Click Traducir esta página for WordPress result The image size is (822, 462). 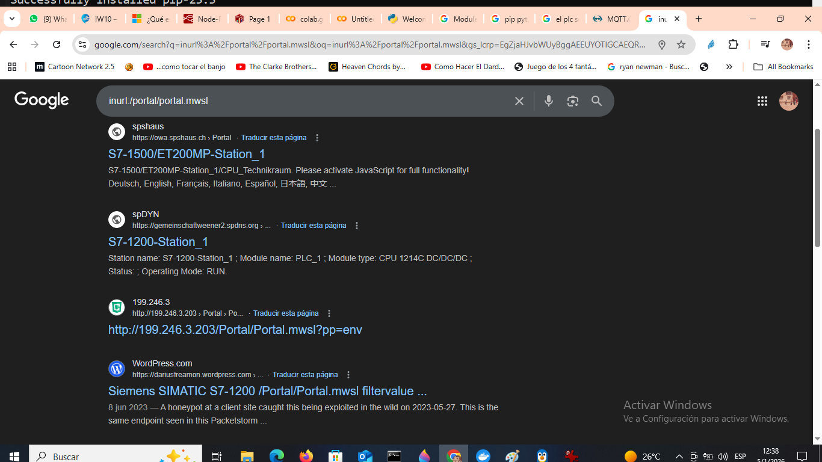(305, 375)
